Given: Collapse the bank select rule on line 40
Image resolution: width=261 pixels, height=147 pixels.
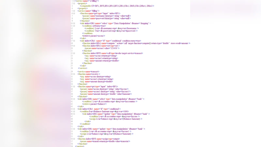Looking at the screenshot, I should (74, 99).
